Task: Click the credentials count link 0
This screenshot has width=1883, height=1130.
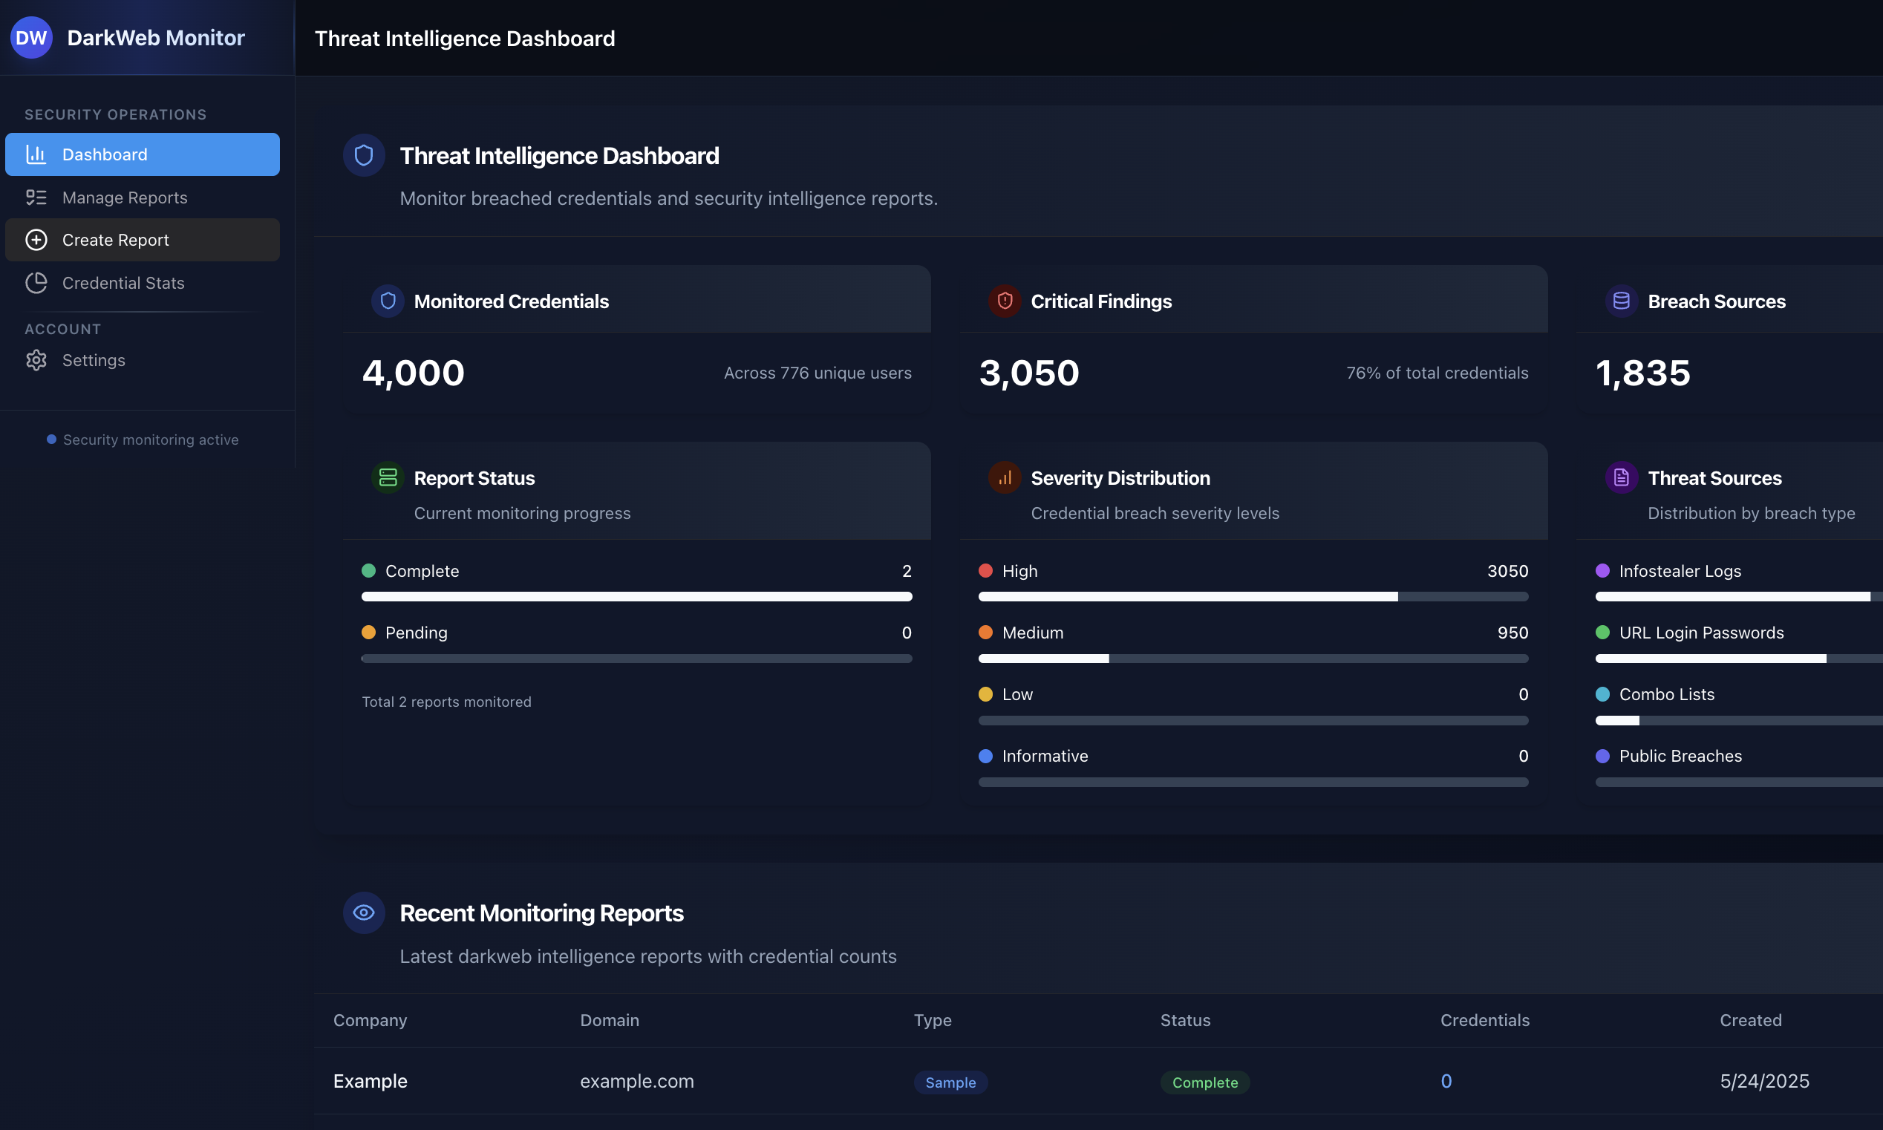Action: click(1446, 1081)
